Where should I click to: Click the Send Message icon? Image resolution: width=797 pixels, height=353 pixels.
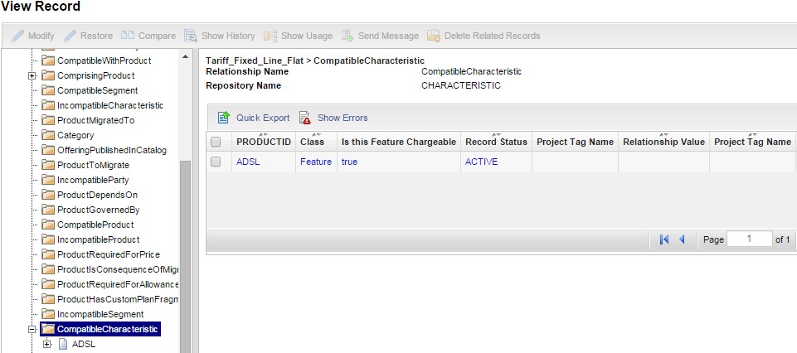click(x=347, y=36)
